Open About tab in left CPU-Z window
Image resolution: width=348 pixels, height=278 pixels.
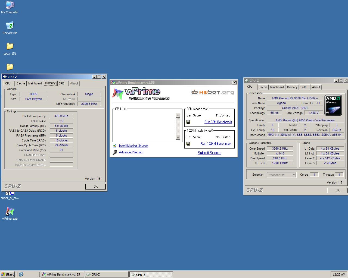(74, 83)
